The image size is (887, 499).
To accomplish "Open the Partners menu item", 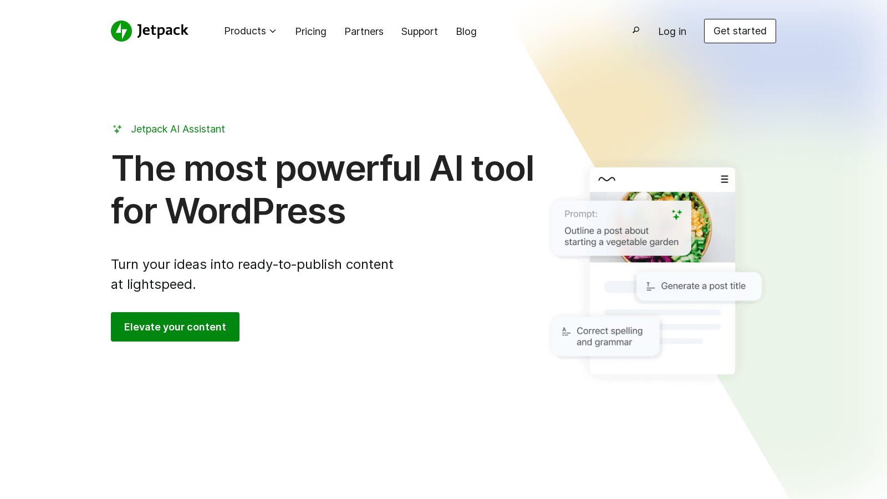I will click(364, 32).
